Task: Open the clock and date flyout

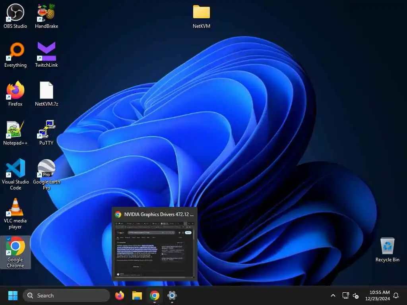Action: click(x=378, y=295)
